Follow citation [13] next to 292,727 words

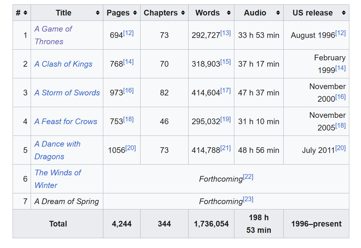(226, 33)
